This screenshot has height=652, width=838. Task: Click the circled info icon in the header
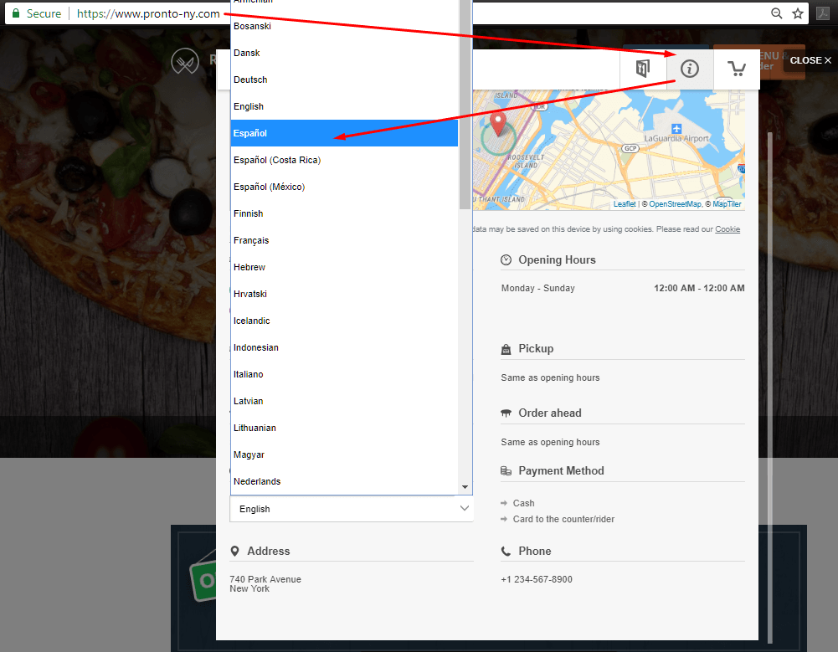click(688, 69)
